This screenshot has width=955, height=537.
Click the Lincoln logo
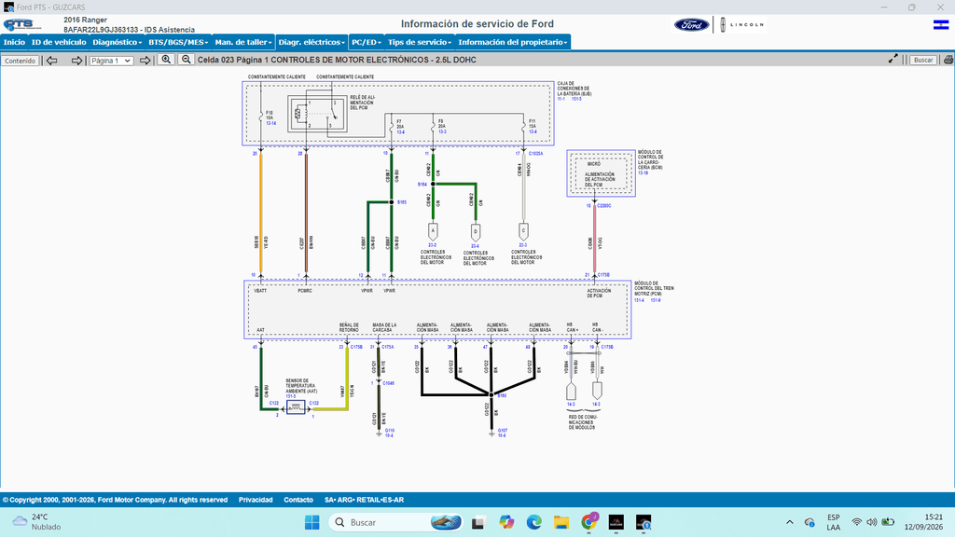[x=741, y=25]
